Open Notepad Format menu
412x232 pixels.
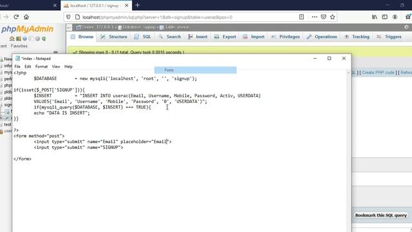click(x=41, y=66)
